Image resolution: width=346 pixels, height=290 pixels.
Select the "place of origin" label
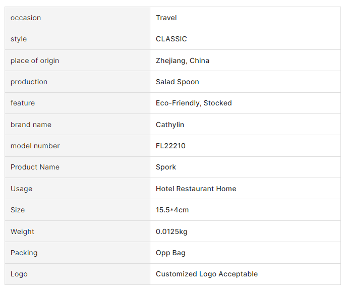(x=35, y=61)
